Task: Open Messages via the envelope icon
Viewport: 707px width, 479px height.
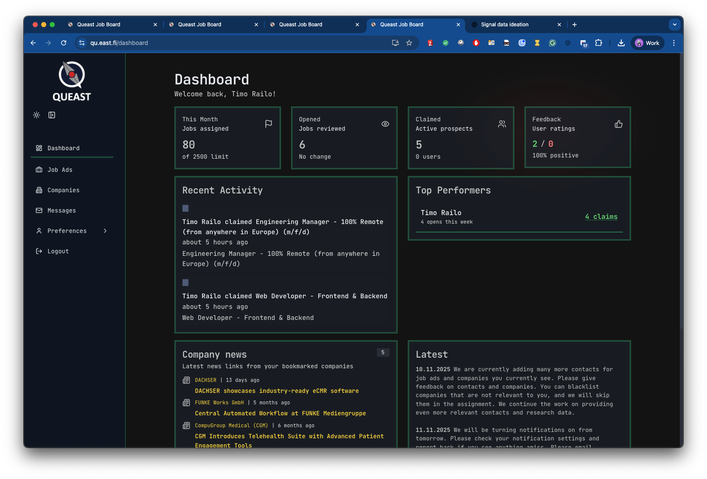Action: [x=39, y=210]
